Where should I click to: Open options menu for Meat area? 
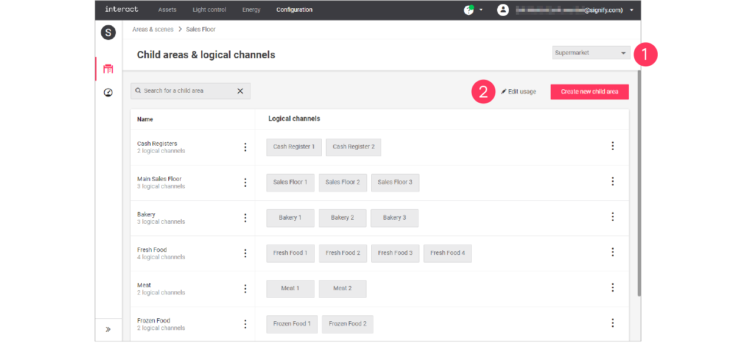(245, 288)
